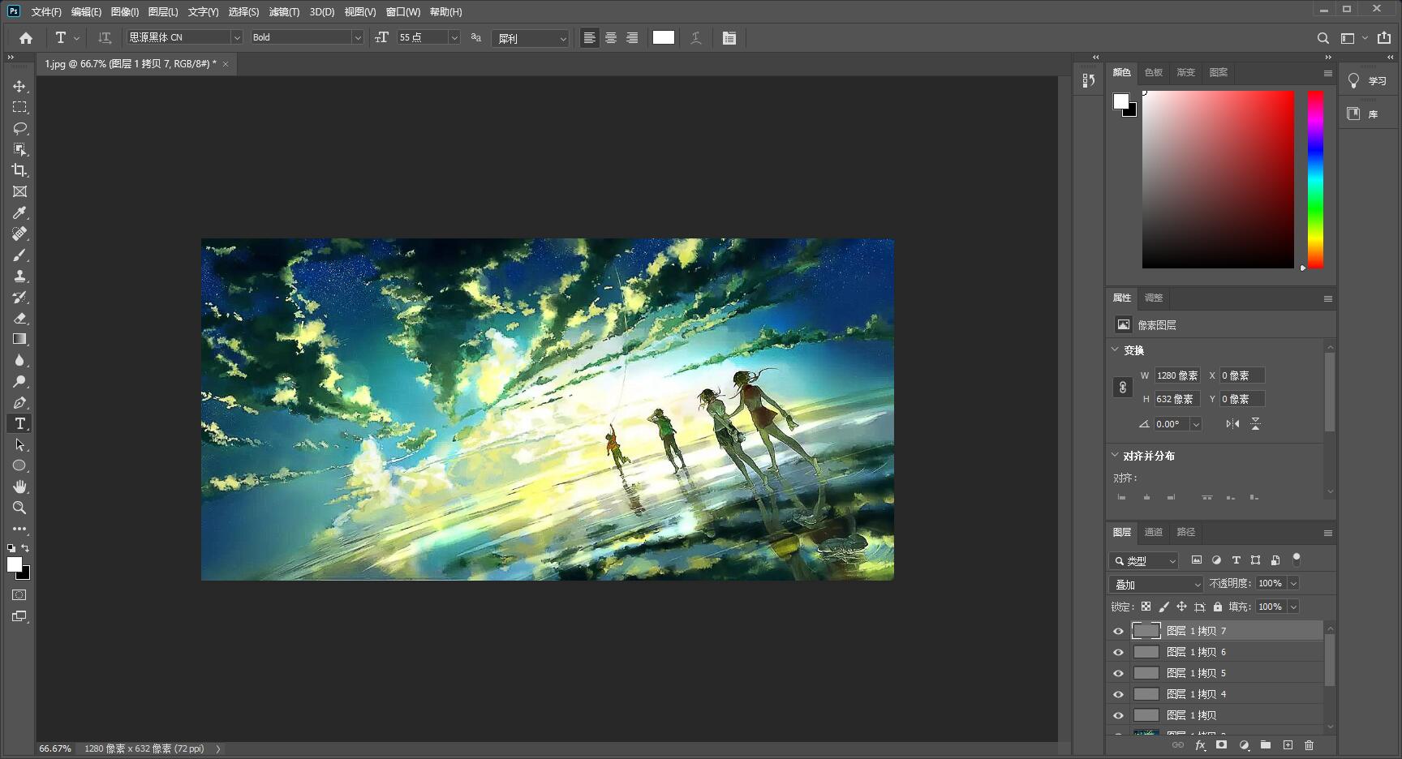The height and width of the screenshot is (759, 1402).
Task: Open the 学习 panel
Action: click(1369, 81)
